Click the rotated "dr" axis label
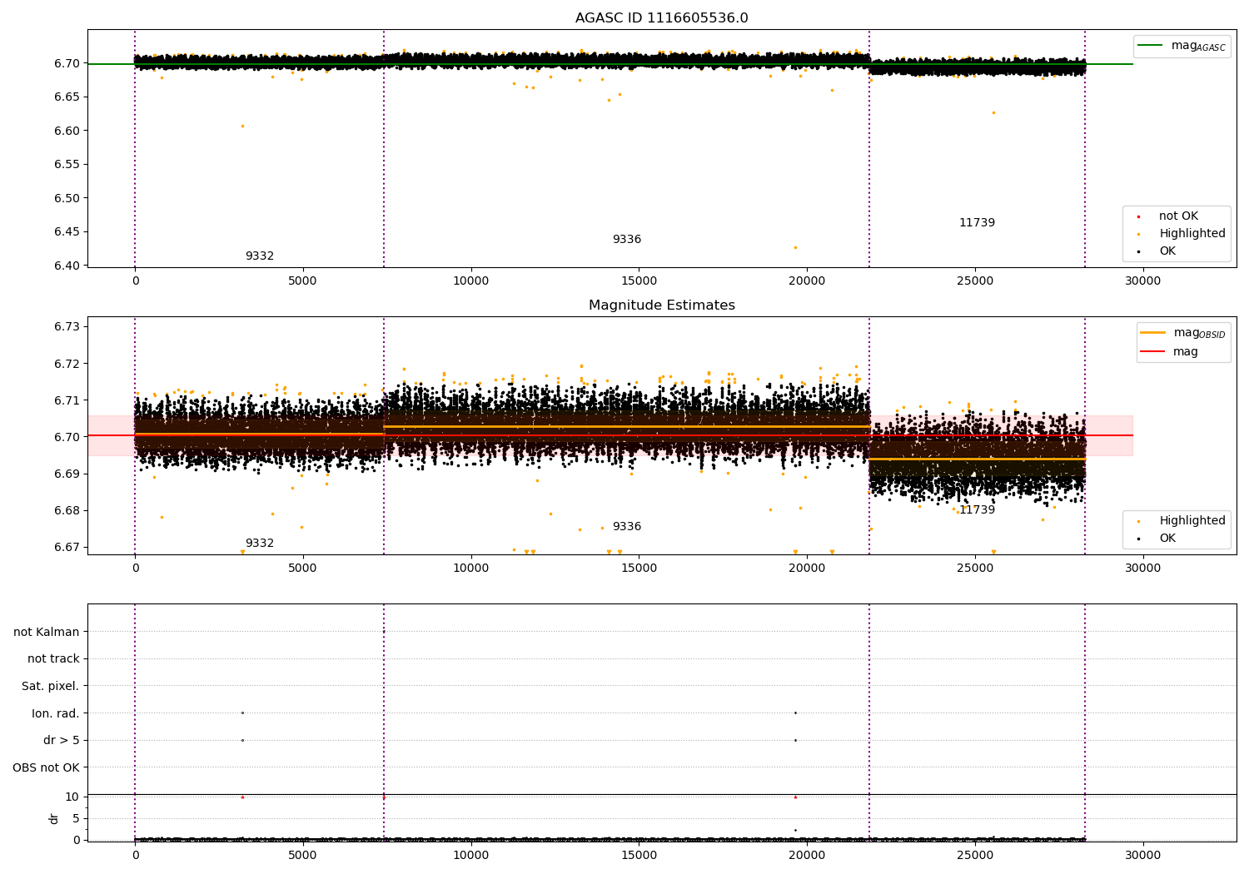Viewport: 1249px width, 874px height. tap(54, 818)
